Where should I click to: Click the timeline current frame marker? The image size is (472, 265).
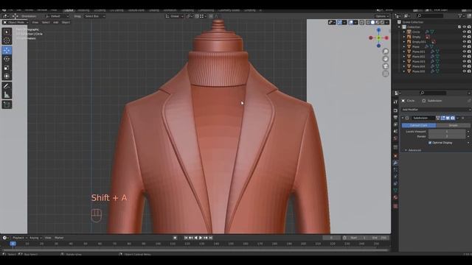[13, 244]
